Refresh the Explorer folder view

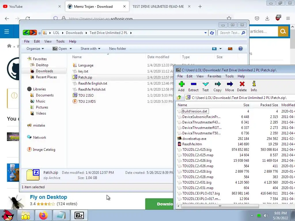(212, 33)
